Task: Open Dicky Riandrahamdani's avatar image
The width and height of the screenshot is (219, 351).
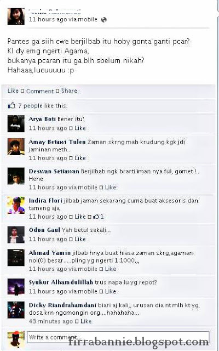Action: 16,310
